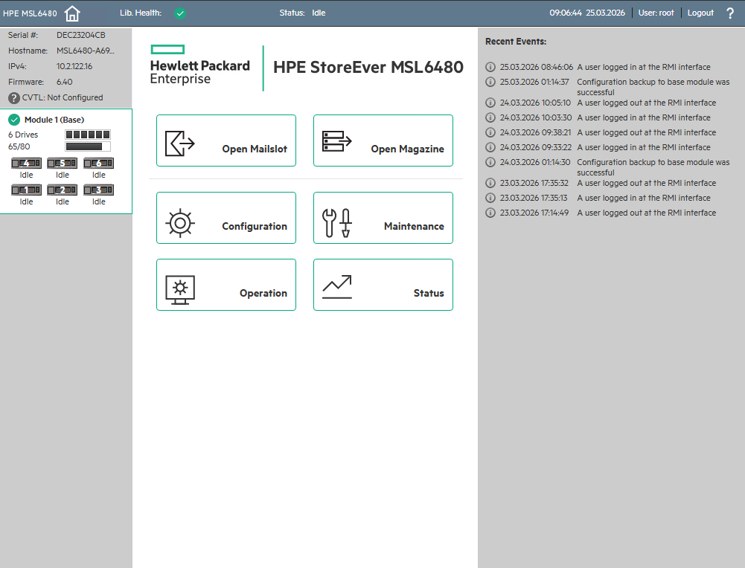This screenshot has height=568, width=745.
Task: Click the Library Health green checkmark
Action: point(180,13)
